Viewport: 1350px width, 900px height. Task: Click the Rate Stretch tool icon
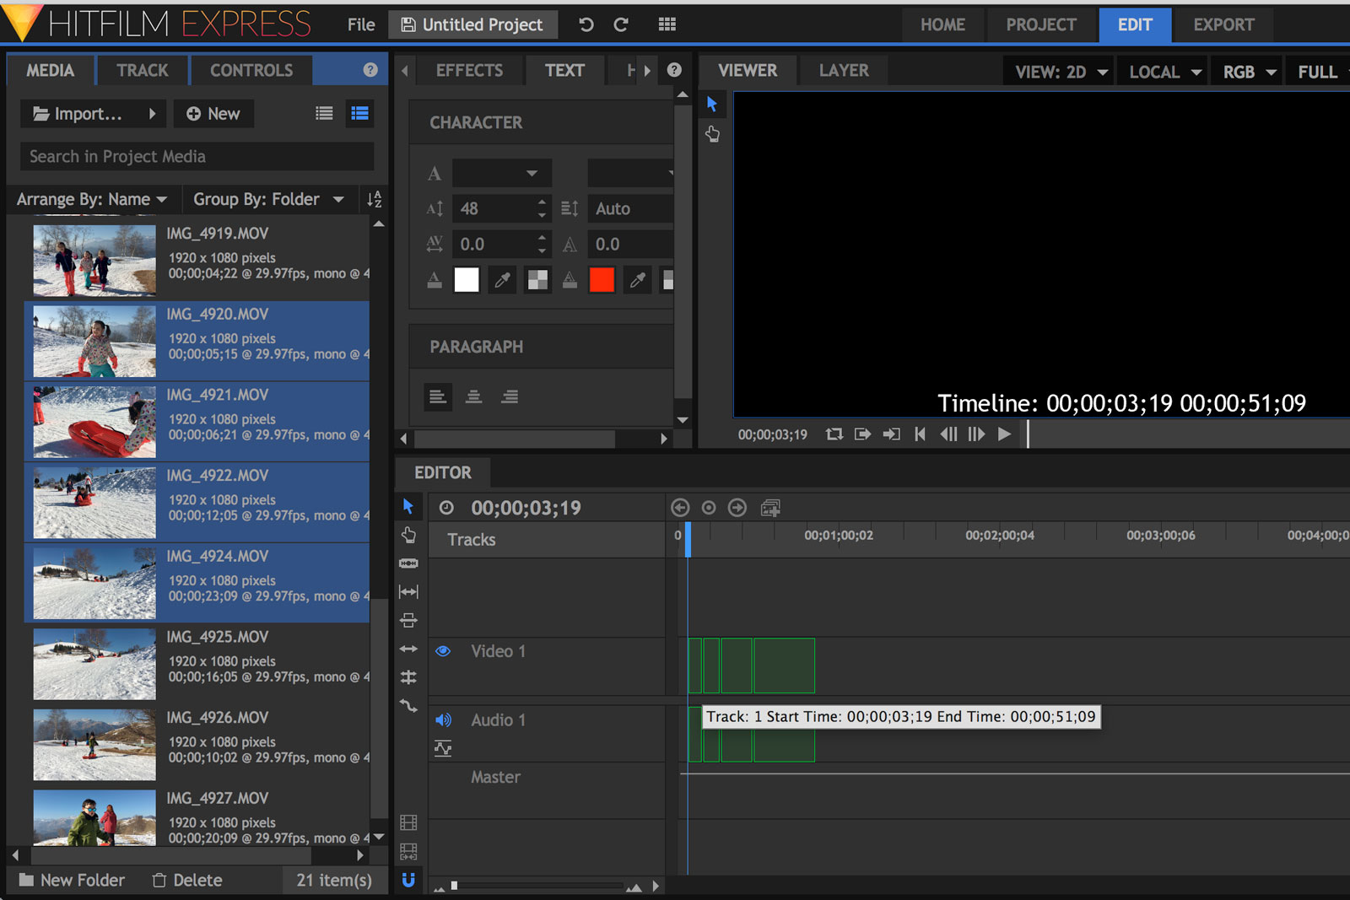tap(408, 591)
